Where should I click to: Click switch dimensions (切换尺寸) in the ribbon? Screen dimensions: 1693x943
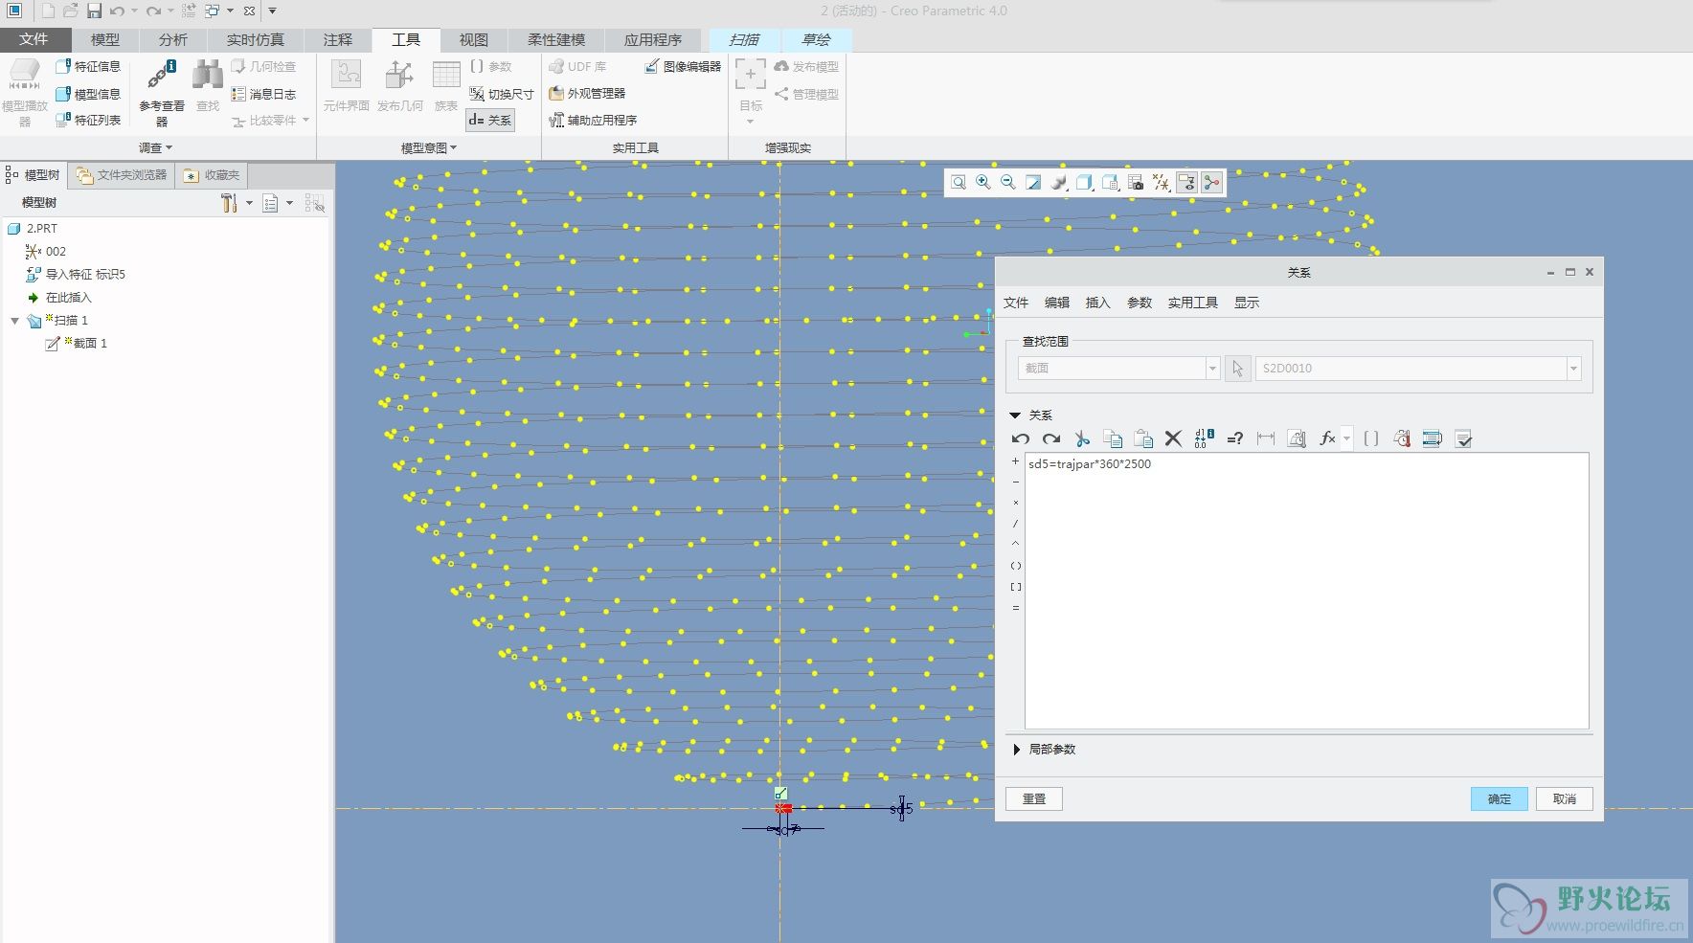click(x=502, y=94)
